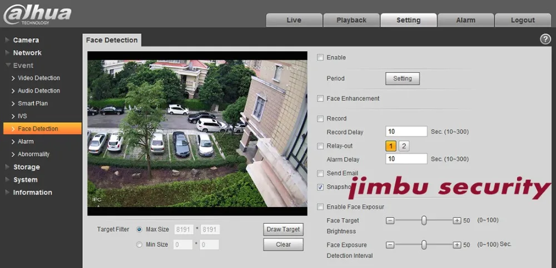The width and height of the screenshot is (556, 268).
Task: Decrease Face Target Brightness with minus icon
Action: point(390,221)
